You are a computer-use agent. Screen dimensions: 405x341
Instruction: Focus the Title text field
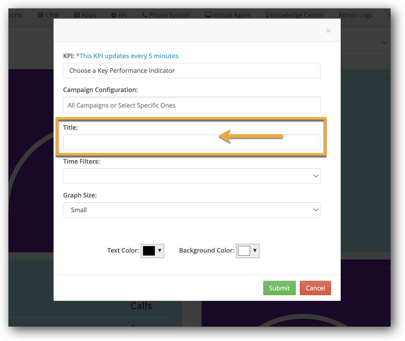tap(191, 142)
